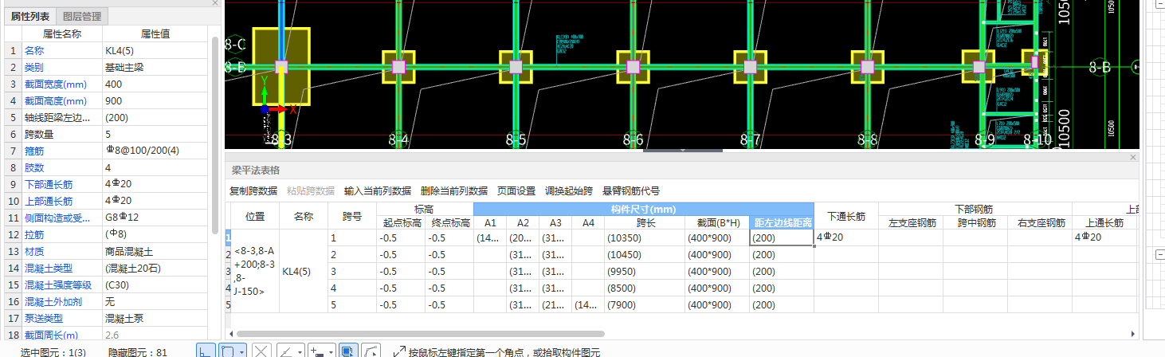Viewport: 1165px width, 357px height.
Task: Select the span length cell (7900)
Action: click(x=645, y=304)
